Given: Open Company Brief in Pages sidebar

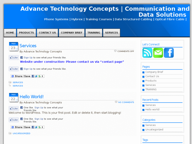Looking at the screenshot, I should coord(154,72).
